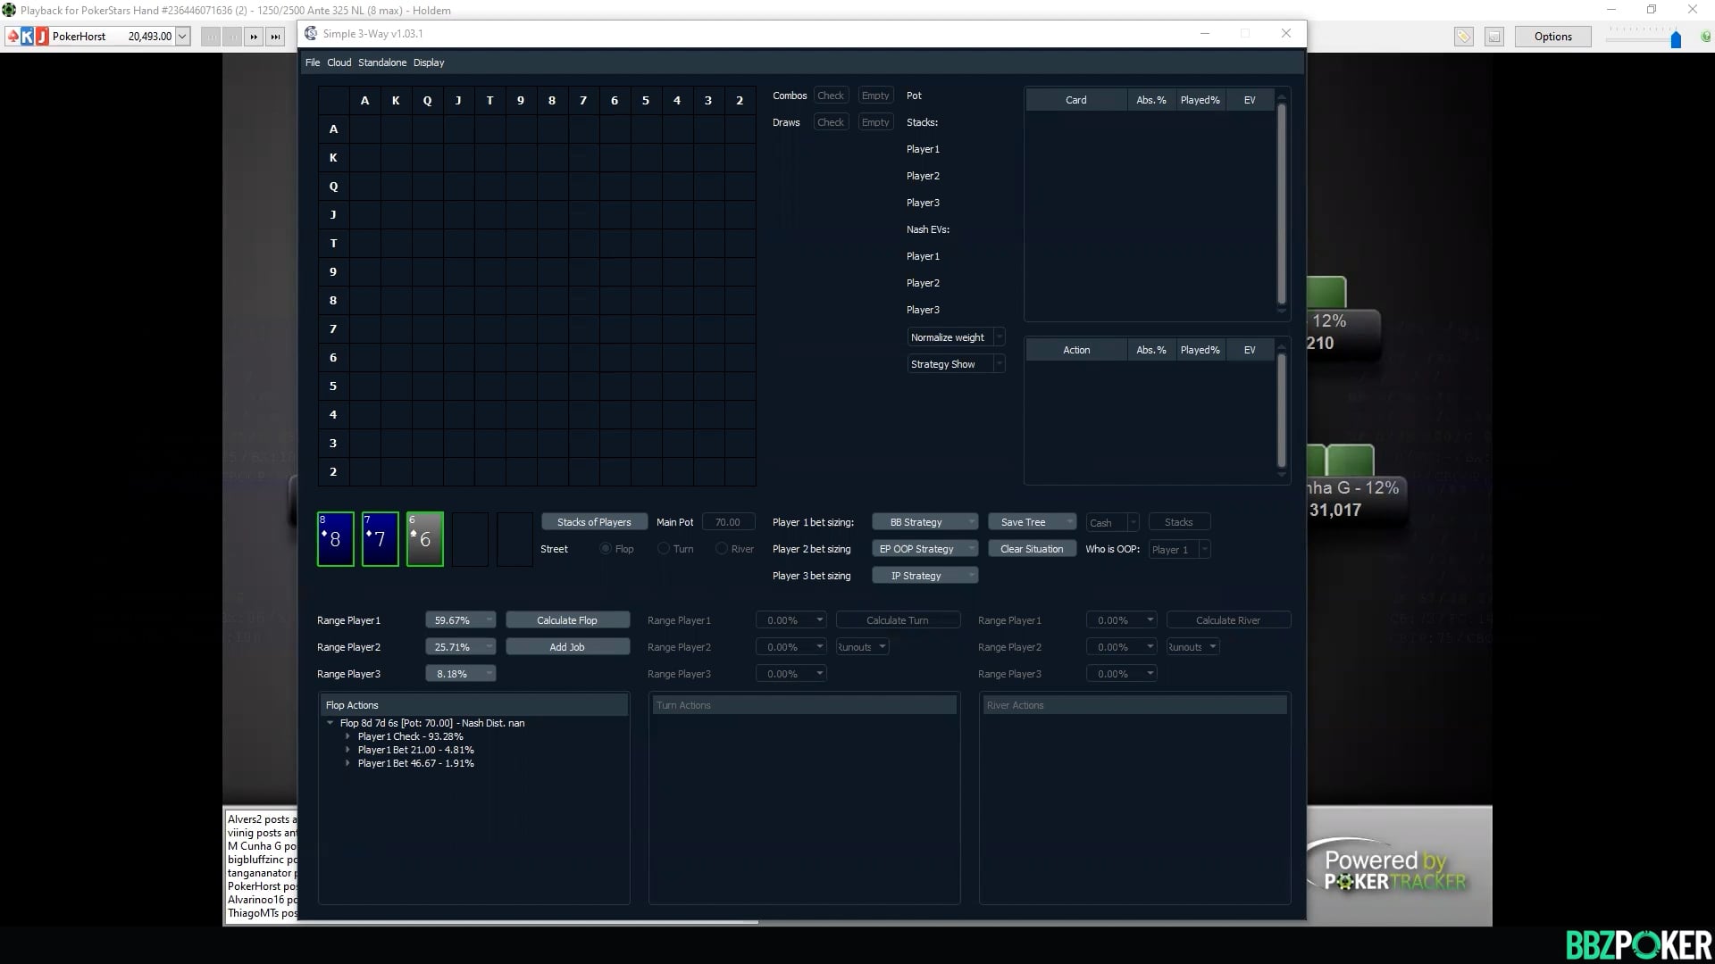Click the fast-forward playback icon
Screen dimensions: 1715x964
coord(254,36)
